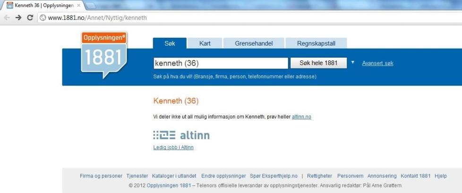Click the Søk hele 1881 button
Screen dimensions: 462x193
[x=318, y=63]
